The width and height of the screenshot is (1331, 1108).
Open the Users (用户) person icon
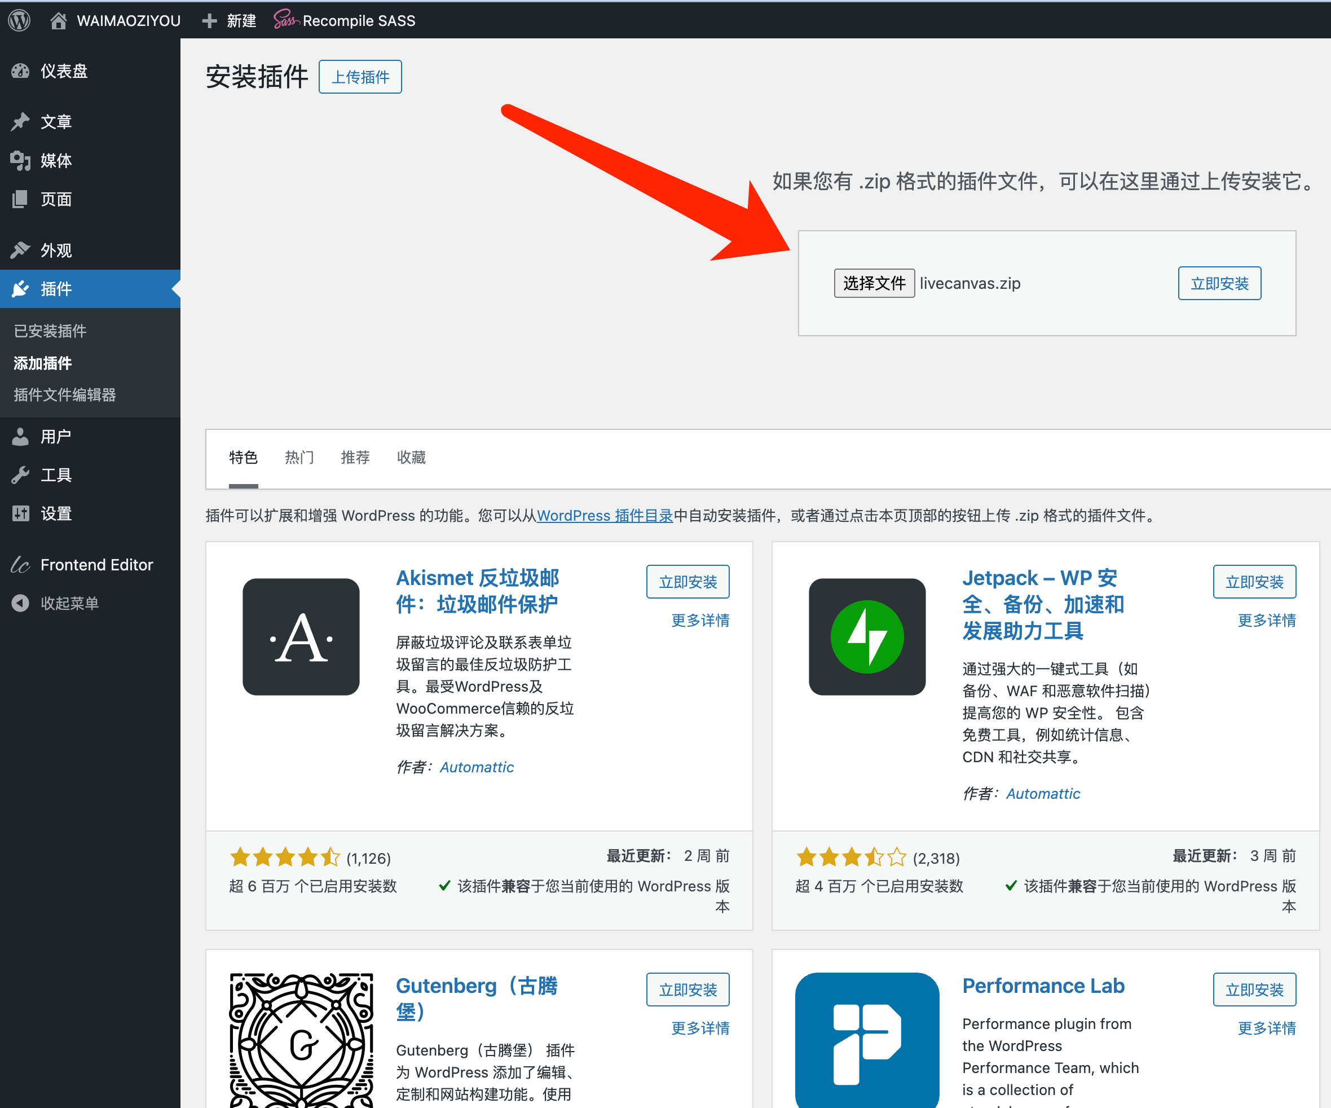[x=20, y=437]
